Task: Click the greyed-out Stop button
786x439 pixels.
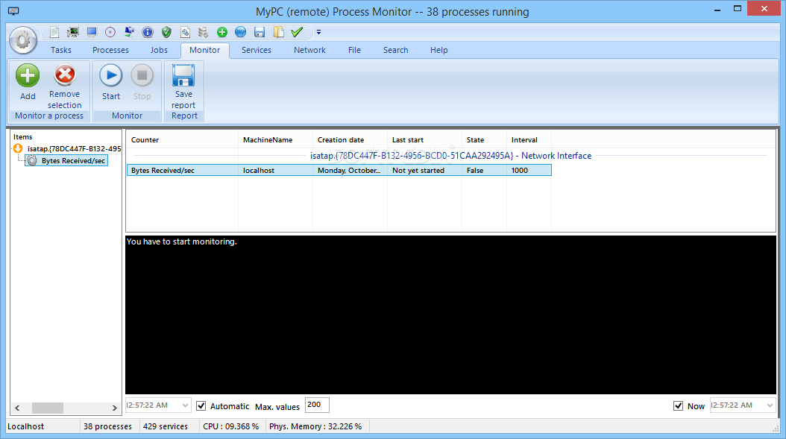Action: click(x=142, y=83)
